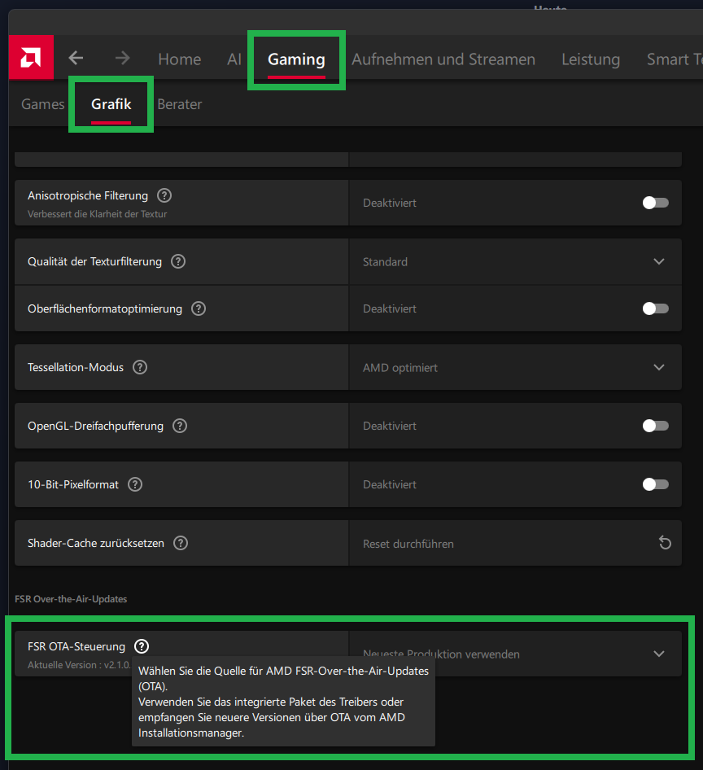Switch to the Gaming tab
This screenshot has width=703, height=770.
click(x=295, y=59)
